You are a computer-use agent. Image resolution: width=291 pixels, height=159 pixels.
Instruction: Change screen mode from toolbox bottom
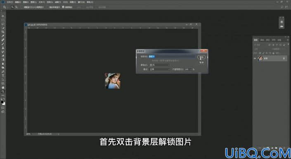tap(3, 112)
